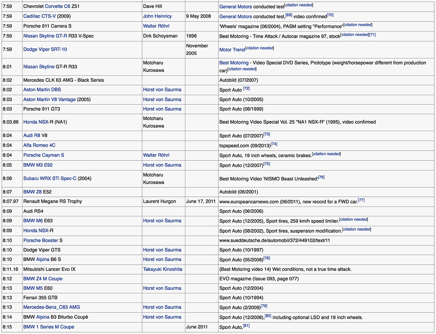Open citation reference 78
436x334 pixels.
coord(267,258)
